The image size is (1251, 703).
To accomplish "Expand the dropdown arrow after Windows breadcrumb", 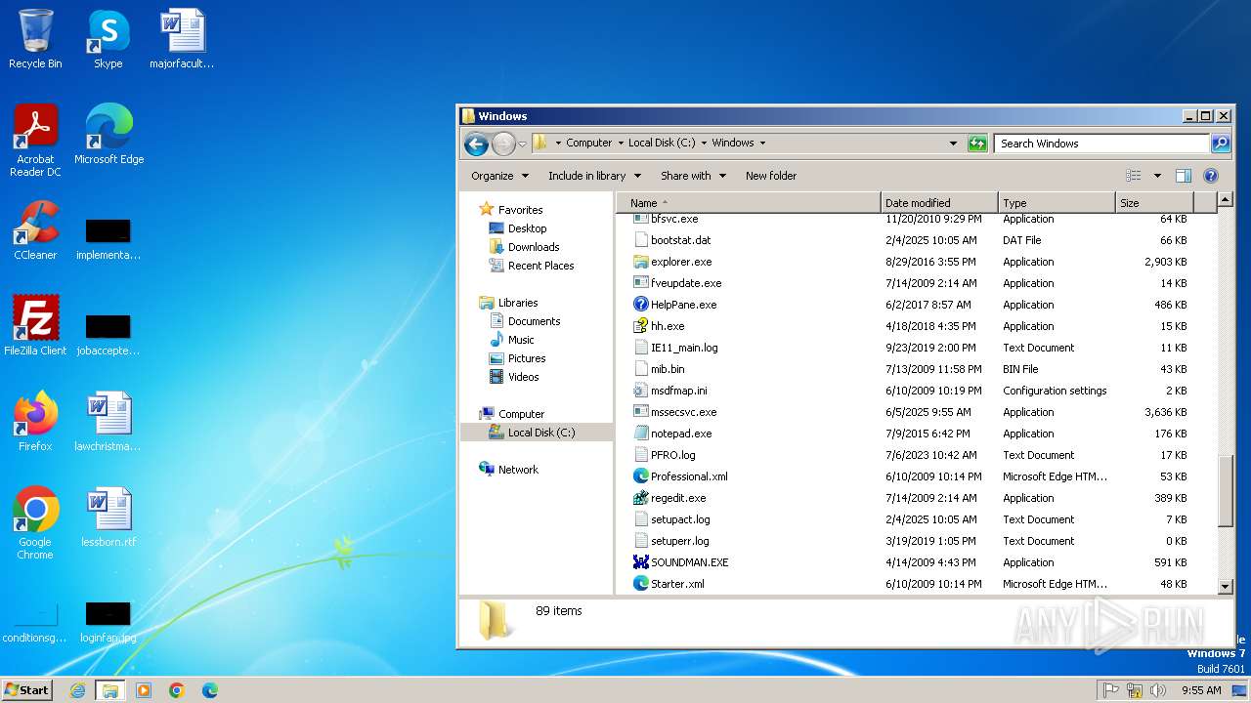I will click(x=762, y=143).
